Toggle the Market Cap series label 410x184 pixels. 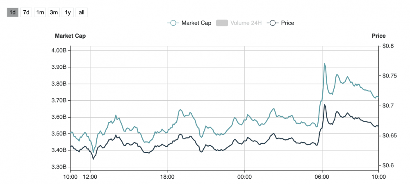coord(196,23)
